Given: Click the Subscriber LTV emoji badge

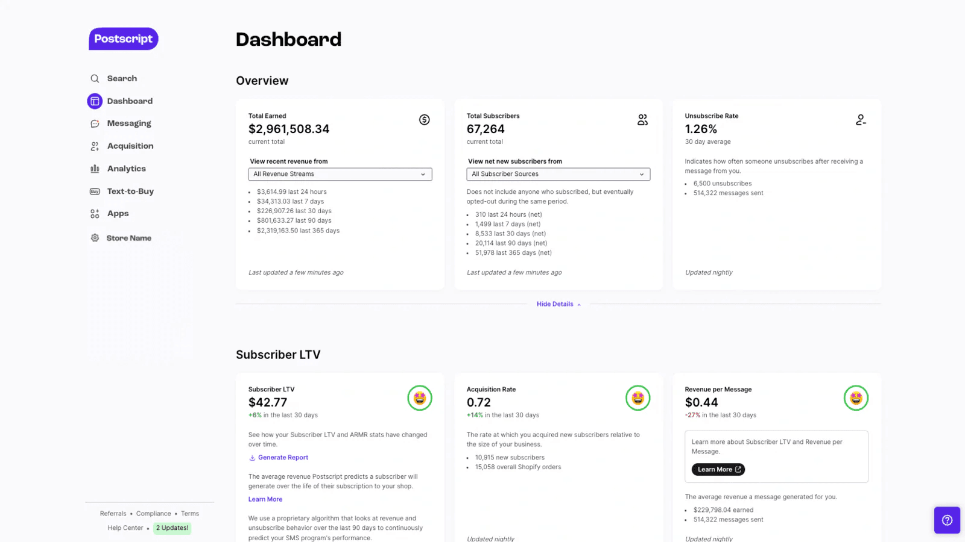Looking at the screenshot, I should click(x=420, y=398).
